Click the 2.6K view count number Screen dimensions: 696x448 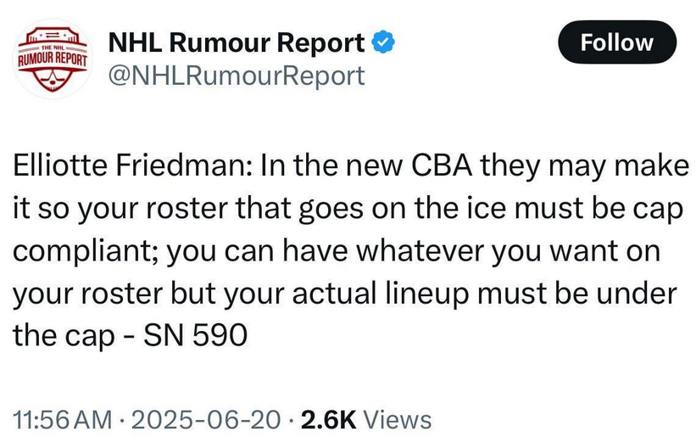pos(328,419)
